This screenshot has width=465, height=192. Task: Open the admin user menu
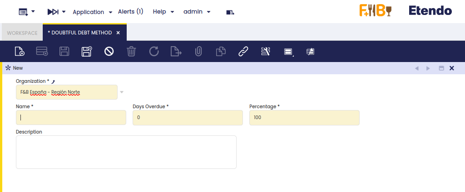coord(197,12)
